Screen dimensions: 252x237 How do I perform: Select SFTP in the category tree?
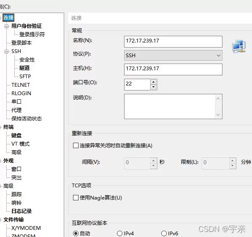(25, 77)
